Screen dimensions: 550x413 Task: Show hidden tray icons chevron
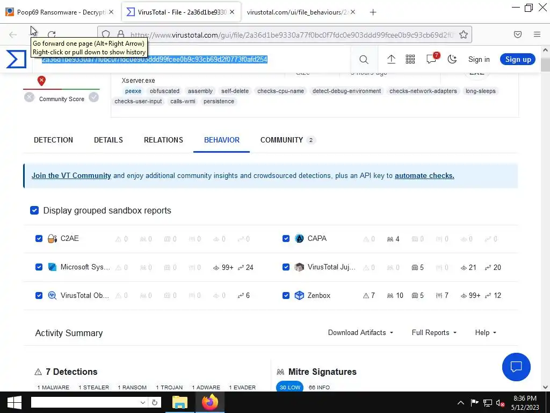[x=460, y=403]
